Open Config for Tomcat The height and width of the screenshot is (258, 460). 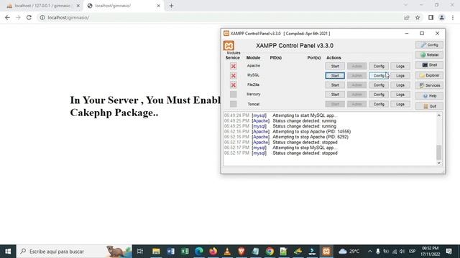[379, 104]
